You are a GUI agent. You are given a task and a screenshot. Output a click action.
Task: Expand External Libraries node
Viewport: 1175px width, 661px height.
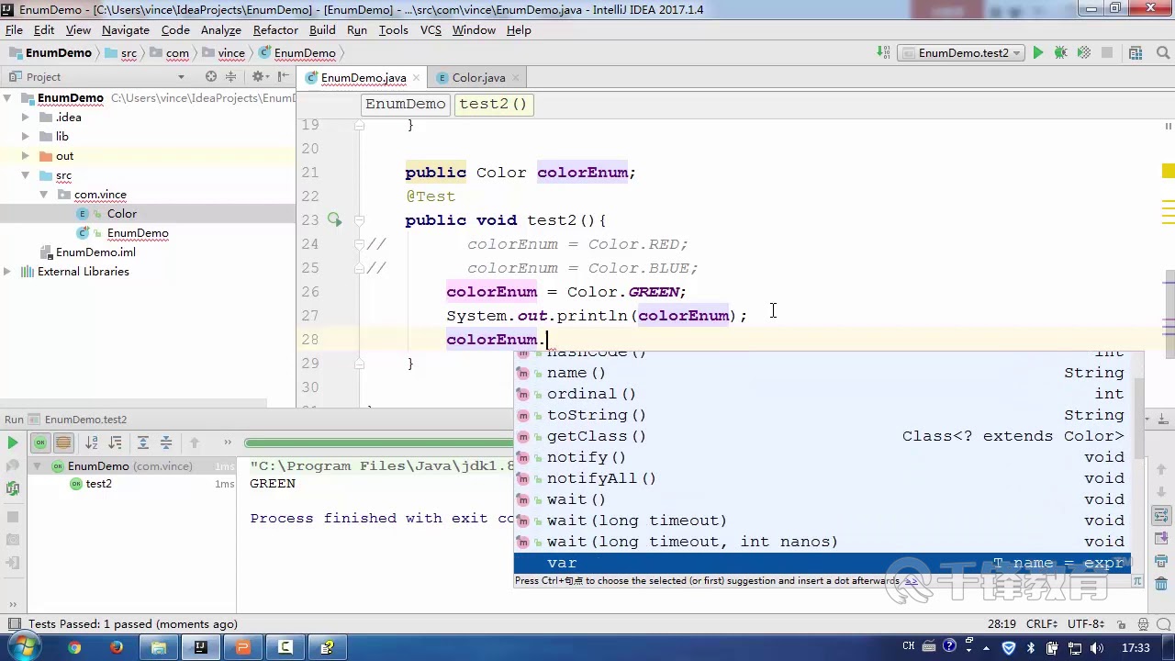(7, 272)
